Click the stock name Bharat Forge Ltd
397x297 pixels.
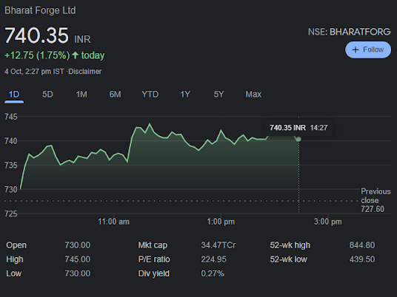coord(40,10)
